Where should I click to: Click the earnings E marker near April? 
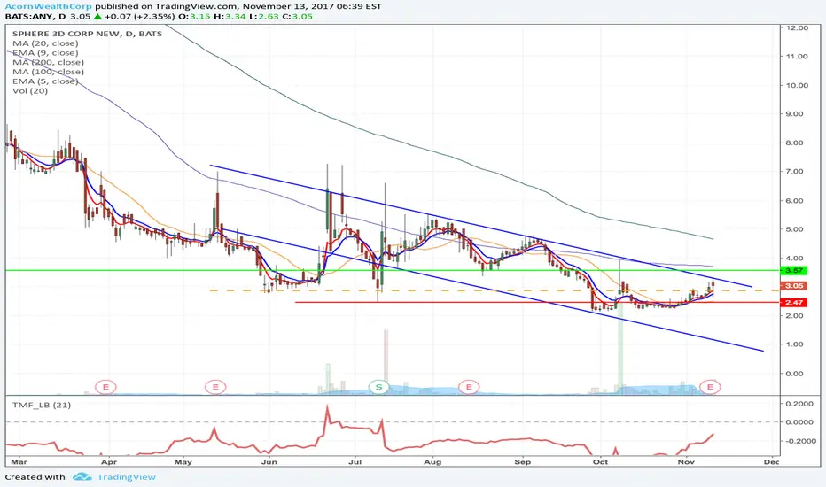[x=105, y=387]
